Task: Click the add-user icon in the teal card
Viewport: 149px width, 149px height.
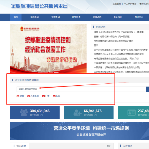Action: pos(77,113)
